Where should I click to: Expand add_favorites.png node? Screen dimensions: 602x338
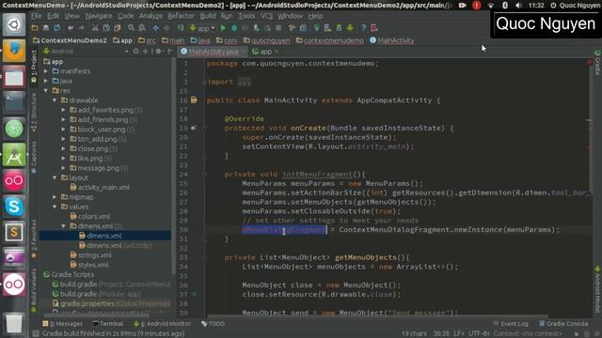64,110
